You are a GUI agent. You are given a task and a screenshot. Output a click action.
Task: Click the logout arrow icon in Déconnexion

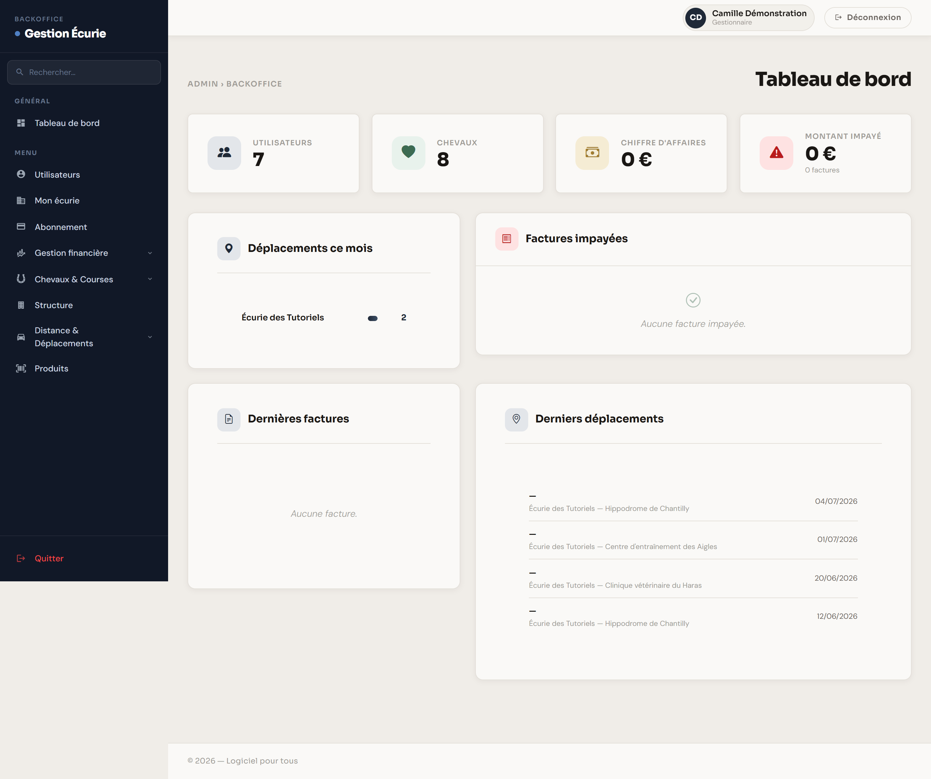[838, 17]
